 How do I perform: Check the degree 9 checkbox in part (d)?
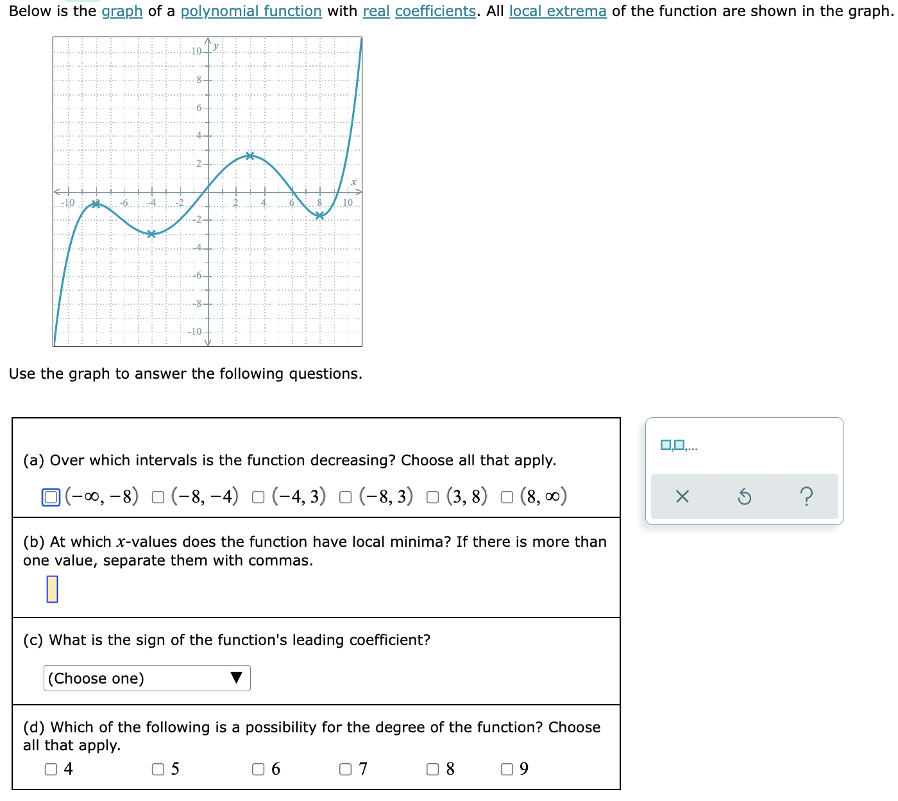coord(506,768)
